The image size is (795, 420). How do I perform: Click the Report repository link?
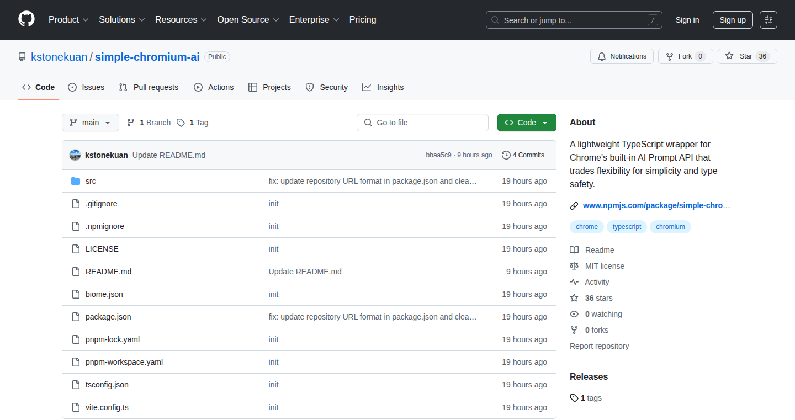pos(600,346)
